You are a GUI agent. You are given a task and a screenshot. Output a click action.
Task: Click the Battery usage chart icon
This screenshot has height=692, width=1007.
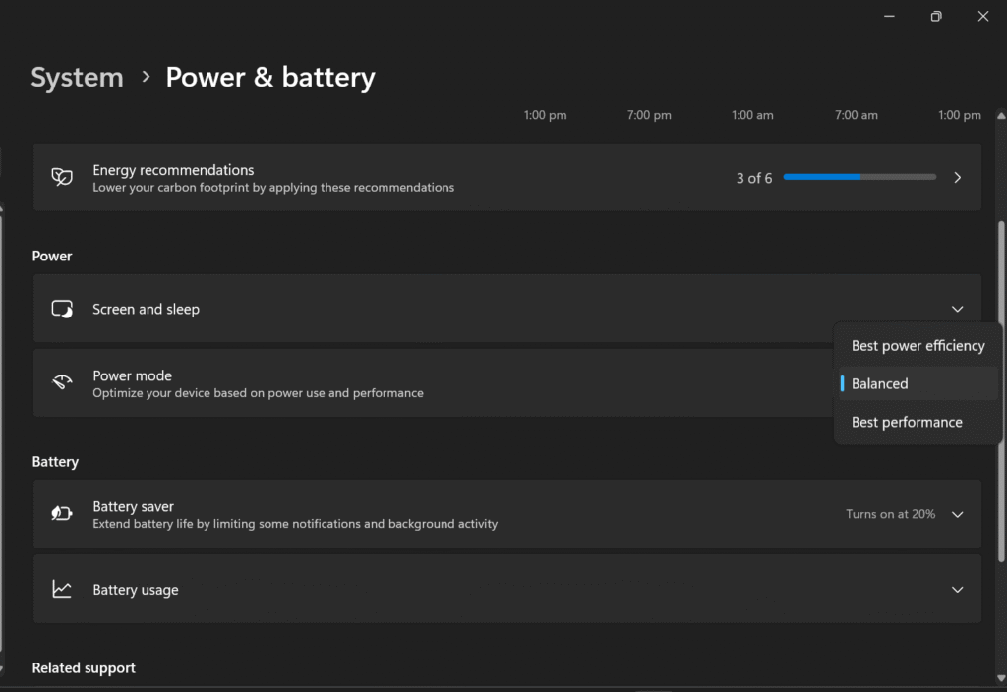tap(62, 590)
